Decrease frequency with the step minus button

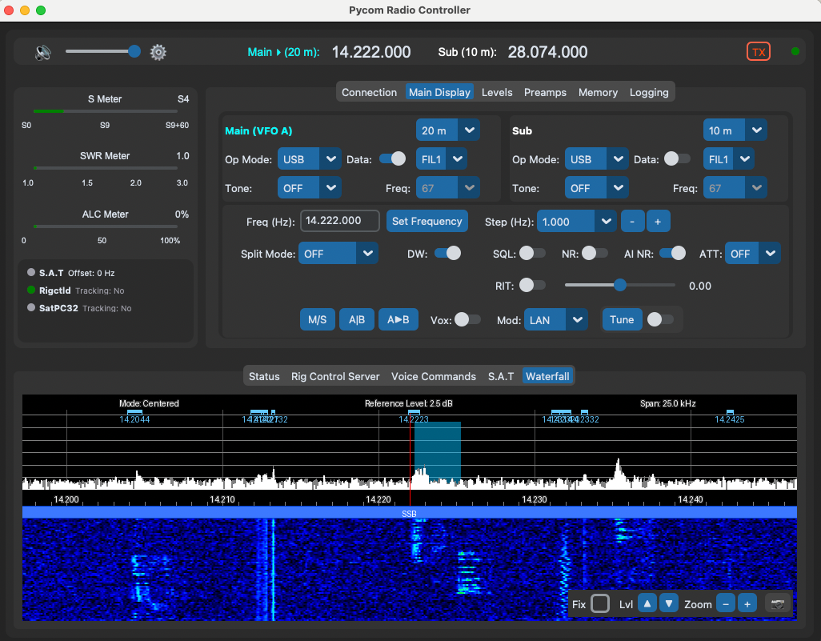tap(632, 222)
